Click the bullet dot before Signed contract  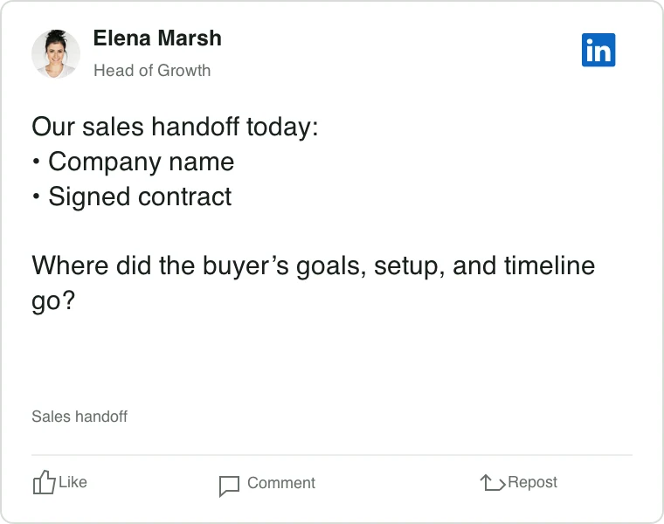pos(37,196)
